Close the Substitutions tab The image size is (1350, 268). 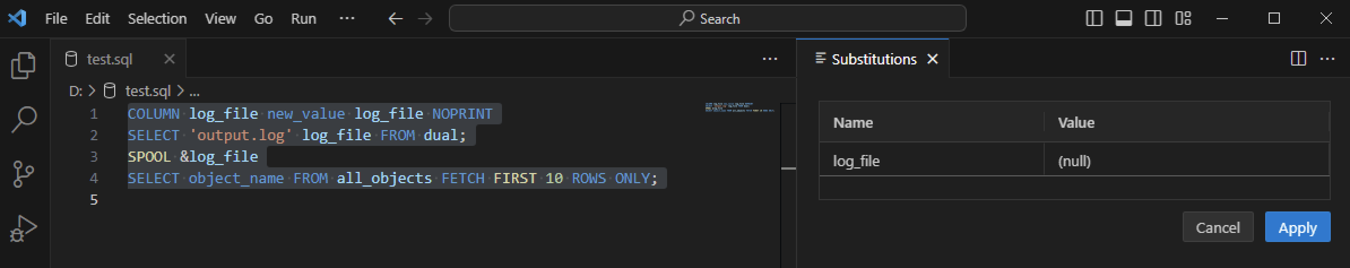933,59
